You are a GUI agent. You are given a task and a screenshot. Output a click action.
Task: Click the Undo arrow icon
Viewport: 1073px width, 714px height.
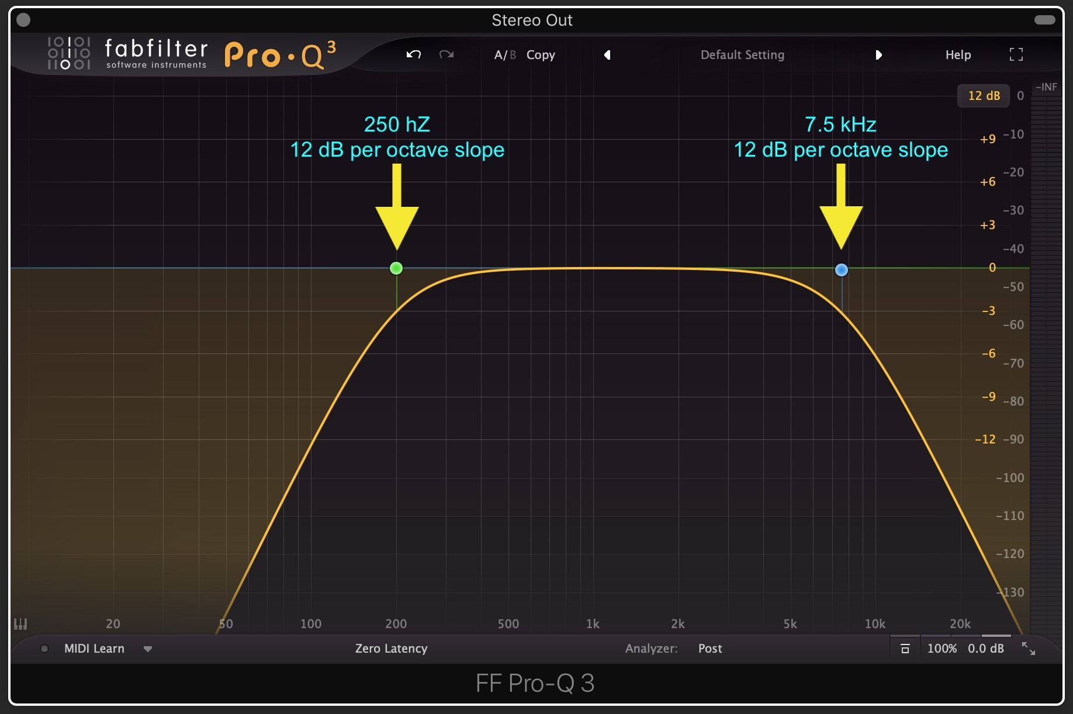414,55
